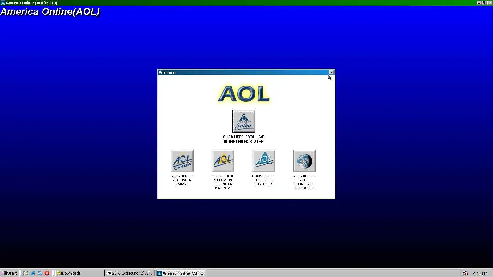This screenshot has height=277, width=493.
Task: Pick the AOL United Kingdom icon button
Action: [223, 161]
